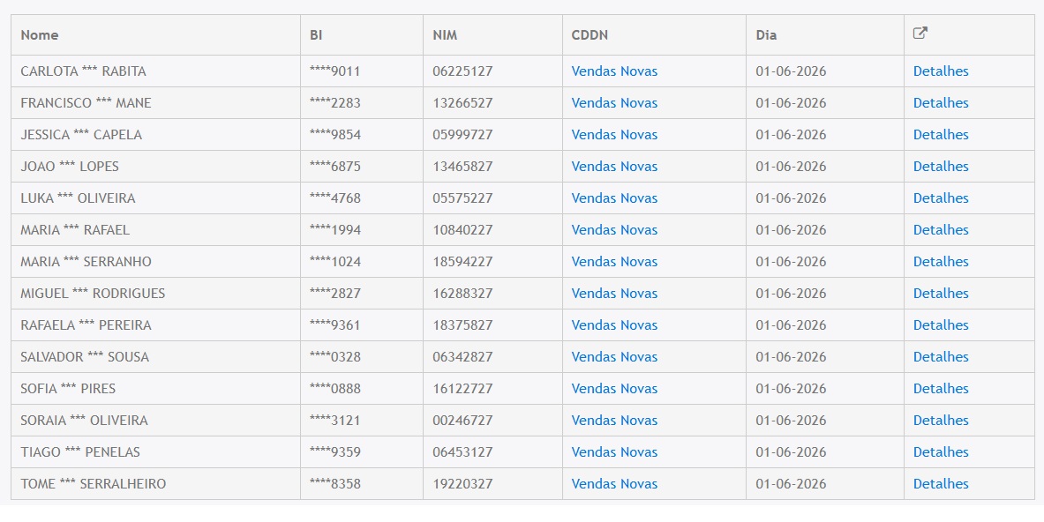The width and height of the screenshot is (1044, 522).
Task: Select Vendas Novas in Rafaela Pereira row
Action: (x=614, y=325)
